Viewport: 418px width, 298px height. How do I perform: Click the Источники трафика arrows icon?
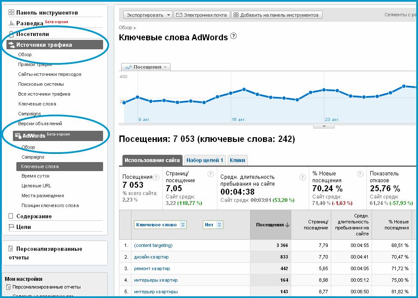pyautogui.click(x=12, y=45)
